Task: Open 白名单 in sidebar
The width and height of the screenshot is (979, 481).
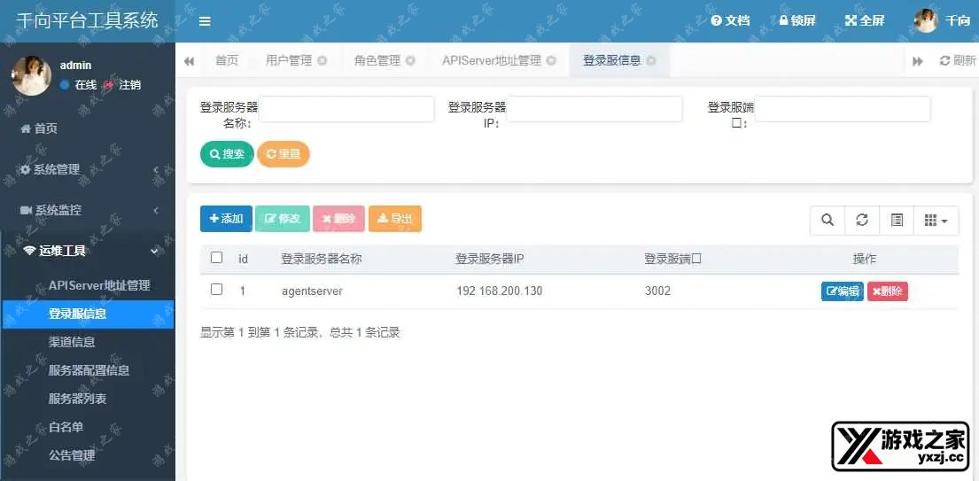Action: 66,427
